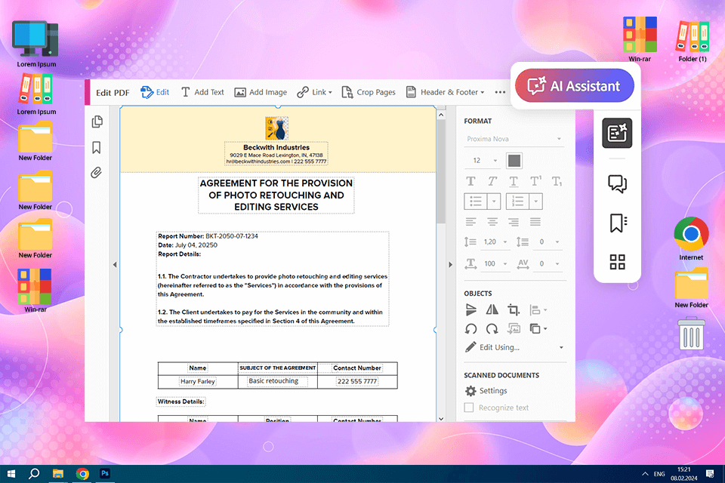Open Photoshop from the taskbar

pos(105,473)
